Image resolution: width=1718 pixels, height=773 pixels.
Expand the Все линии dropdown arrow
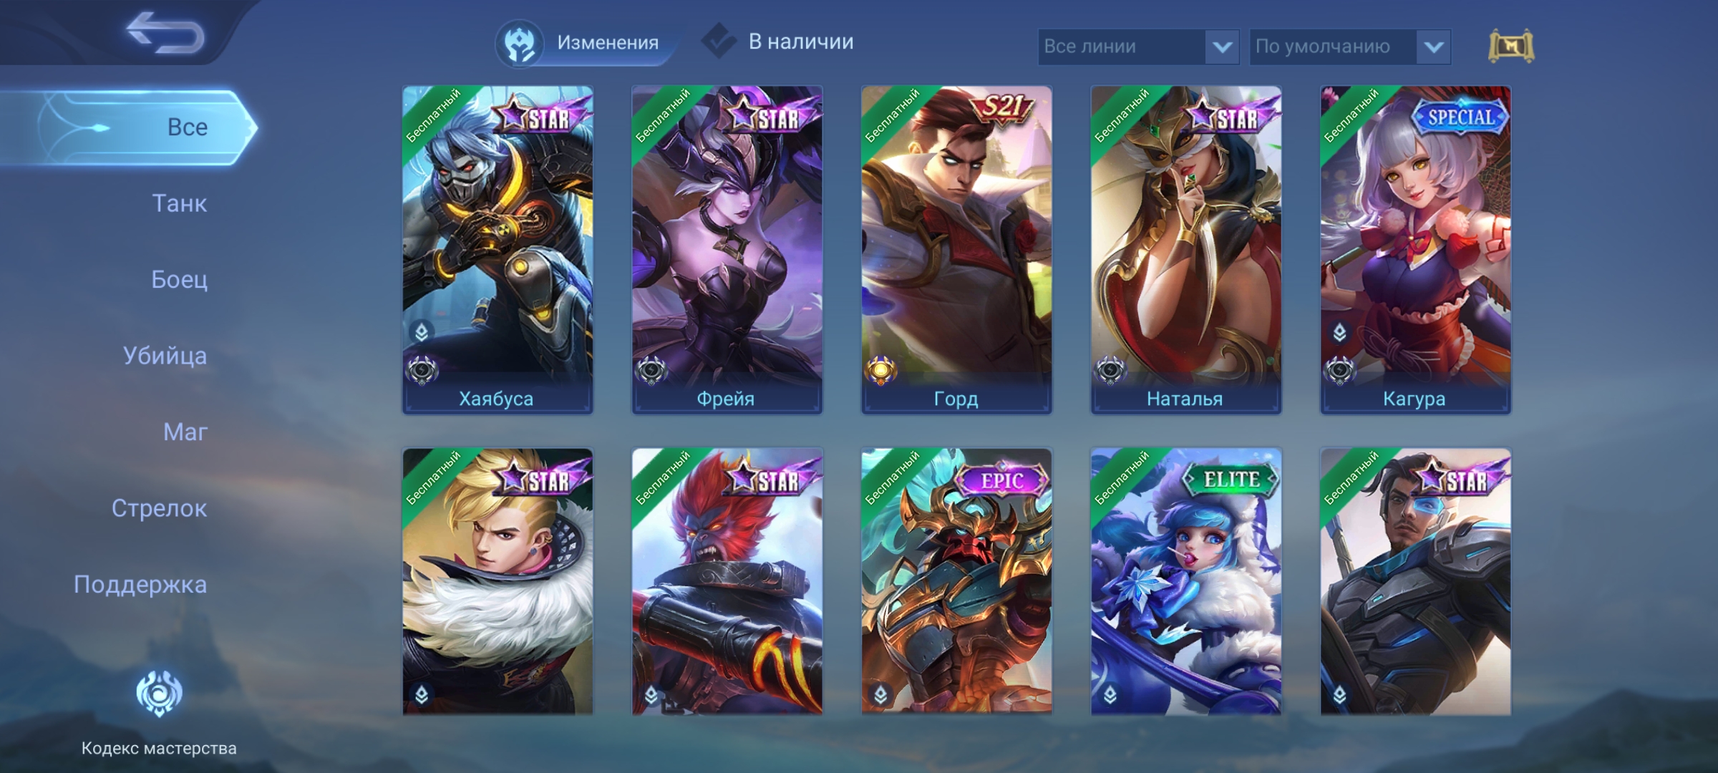(1222, 47)
